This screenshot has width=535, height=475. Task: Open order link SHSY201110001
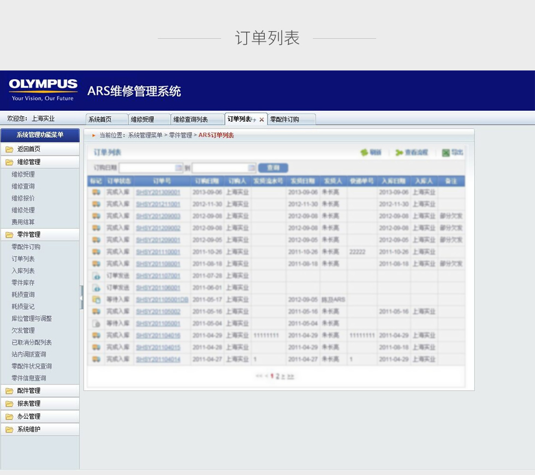click(x=158, y=252)
